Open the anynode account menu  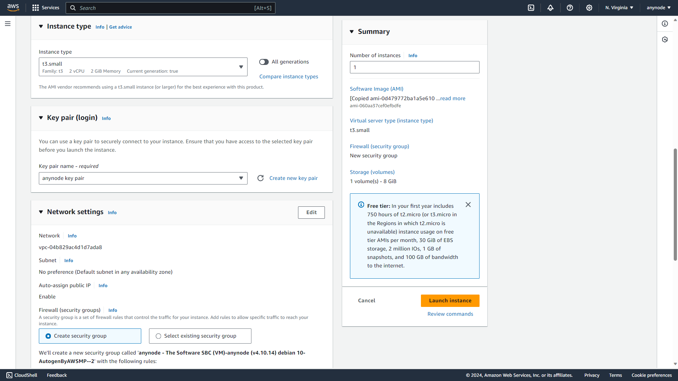[658, 7]
